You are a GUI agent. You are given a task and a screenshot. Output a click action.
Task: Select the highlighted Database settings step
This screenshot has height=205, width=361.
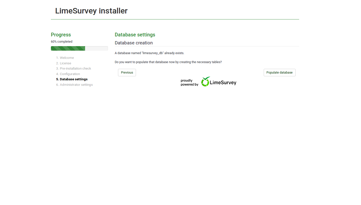point(74,79)
